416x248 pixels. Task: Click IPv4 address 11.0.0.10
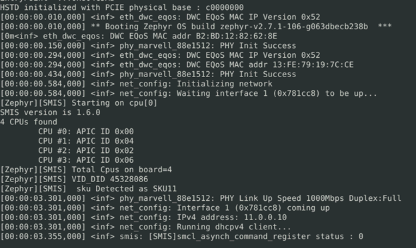click(x=265, y=217)
